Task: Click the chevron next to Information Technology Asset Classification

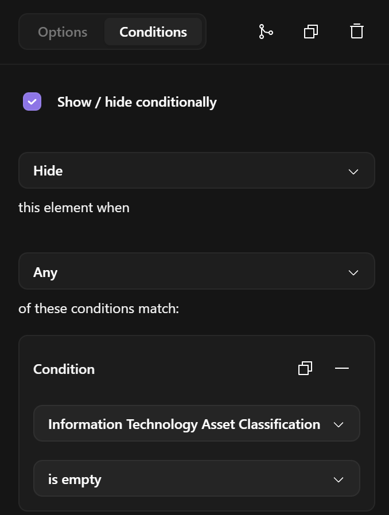Action: (x=339, y=424)
